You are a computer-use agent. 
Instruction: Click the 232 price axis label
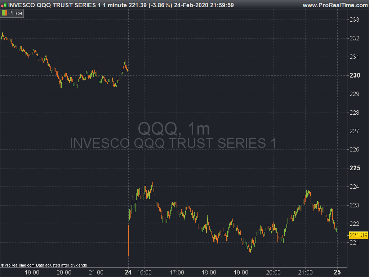coord(354,38)
